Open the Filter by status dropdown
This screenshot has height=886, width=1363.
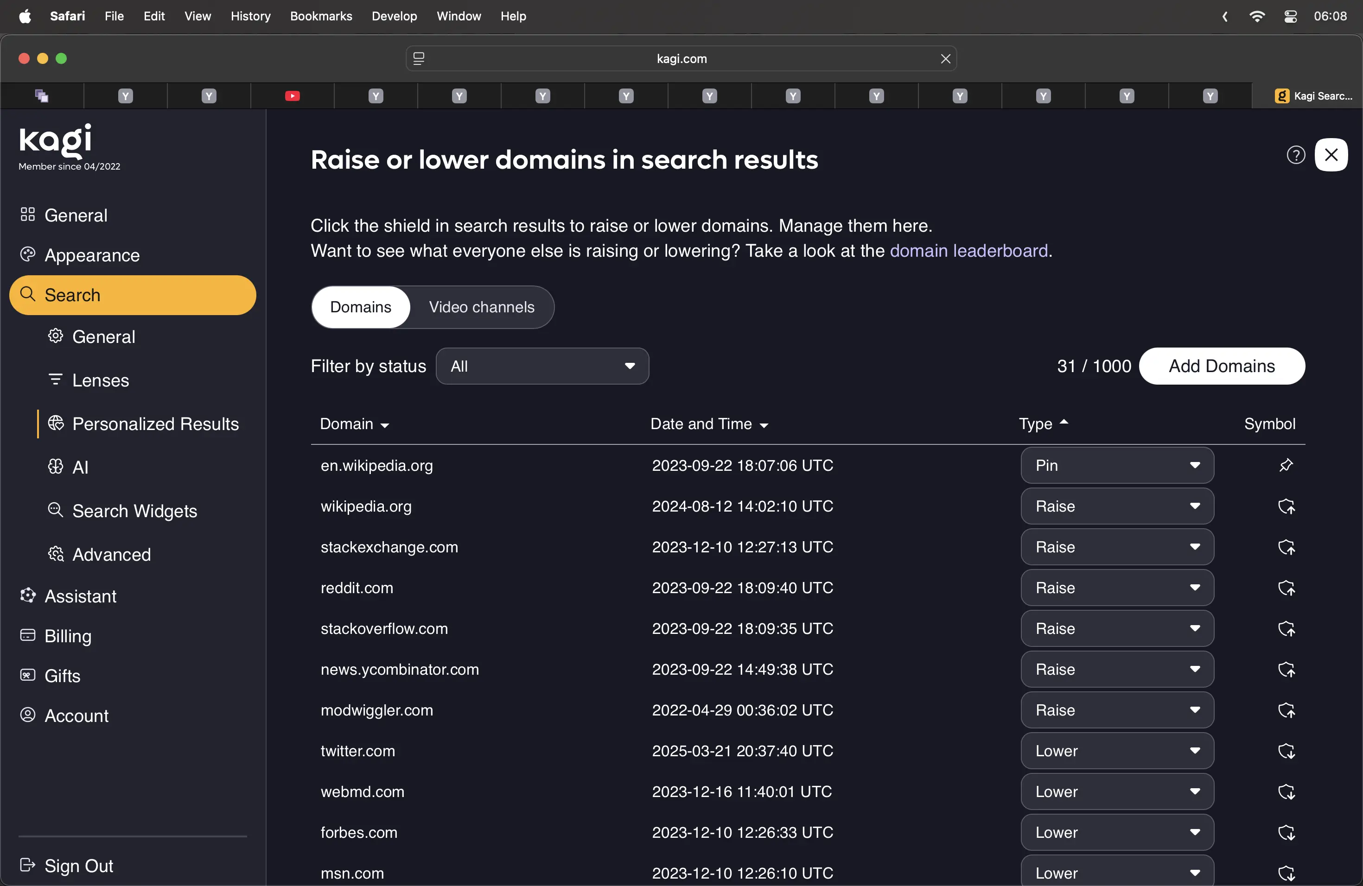542,366
